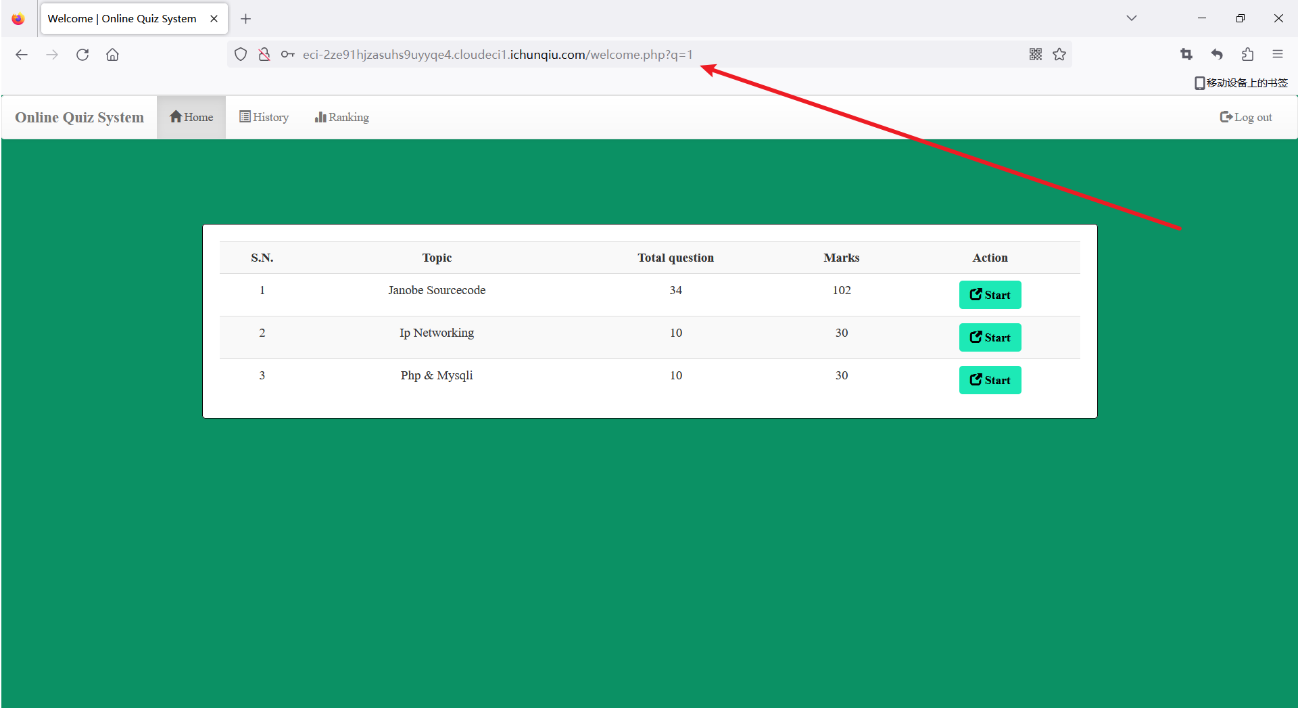
Task: Click the shield tracking protection icon
Action: [x=241, y=55]
